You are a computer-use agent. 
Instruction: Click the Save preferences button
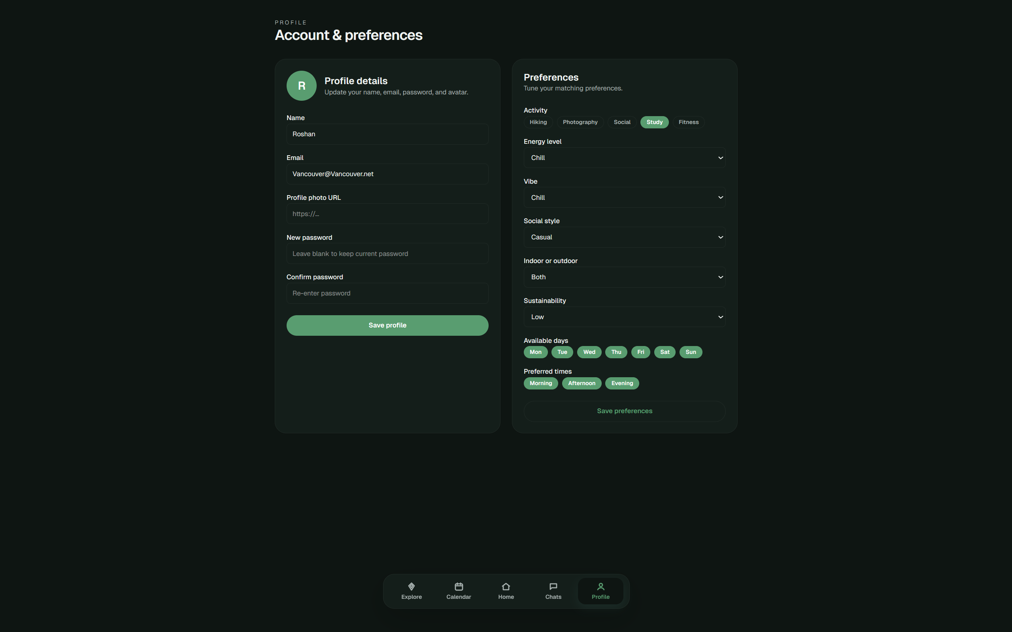coord(624,411)
